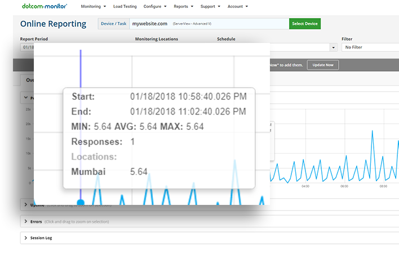Open the No Filter dropdown
The height and width of the screenshot is (271, 399).
pos(369,47)
